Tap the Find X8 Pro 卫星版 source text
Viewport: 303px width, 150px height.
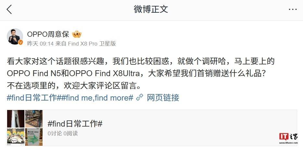tap(92, 44)
